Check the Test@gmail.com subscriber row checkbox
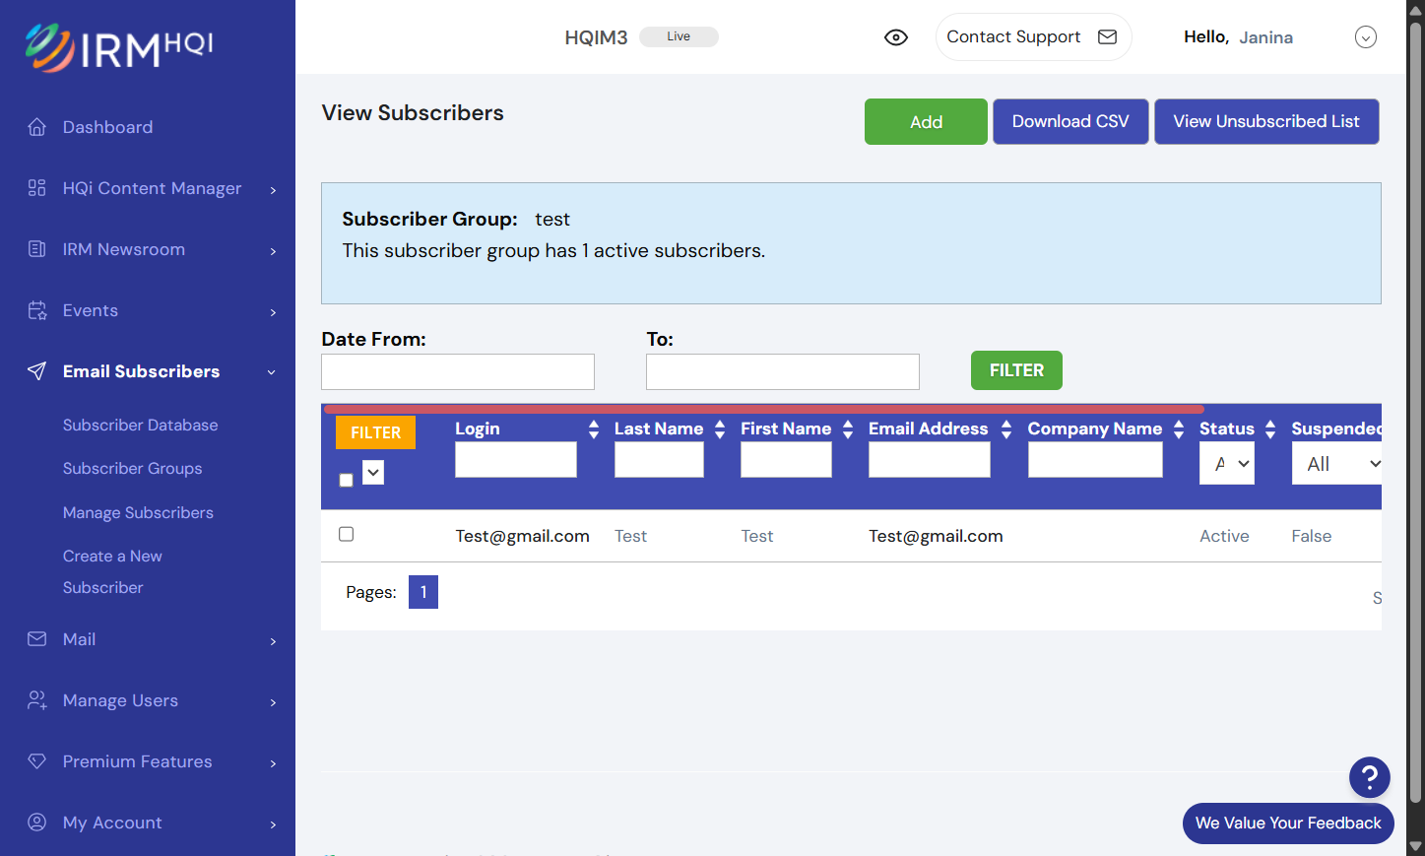This screenshot has height=856, width=1425. tap(346, 534)
